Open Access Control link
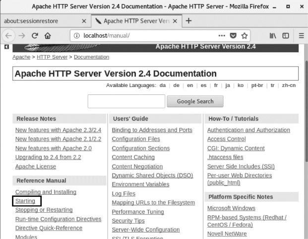The image size is (308, 239). pyautogui.click(x=227, y=139)
